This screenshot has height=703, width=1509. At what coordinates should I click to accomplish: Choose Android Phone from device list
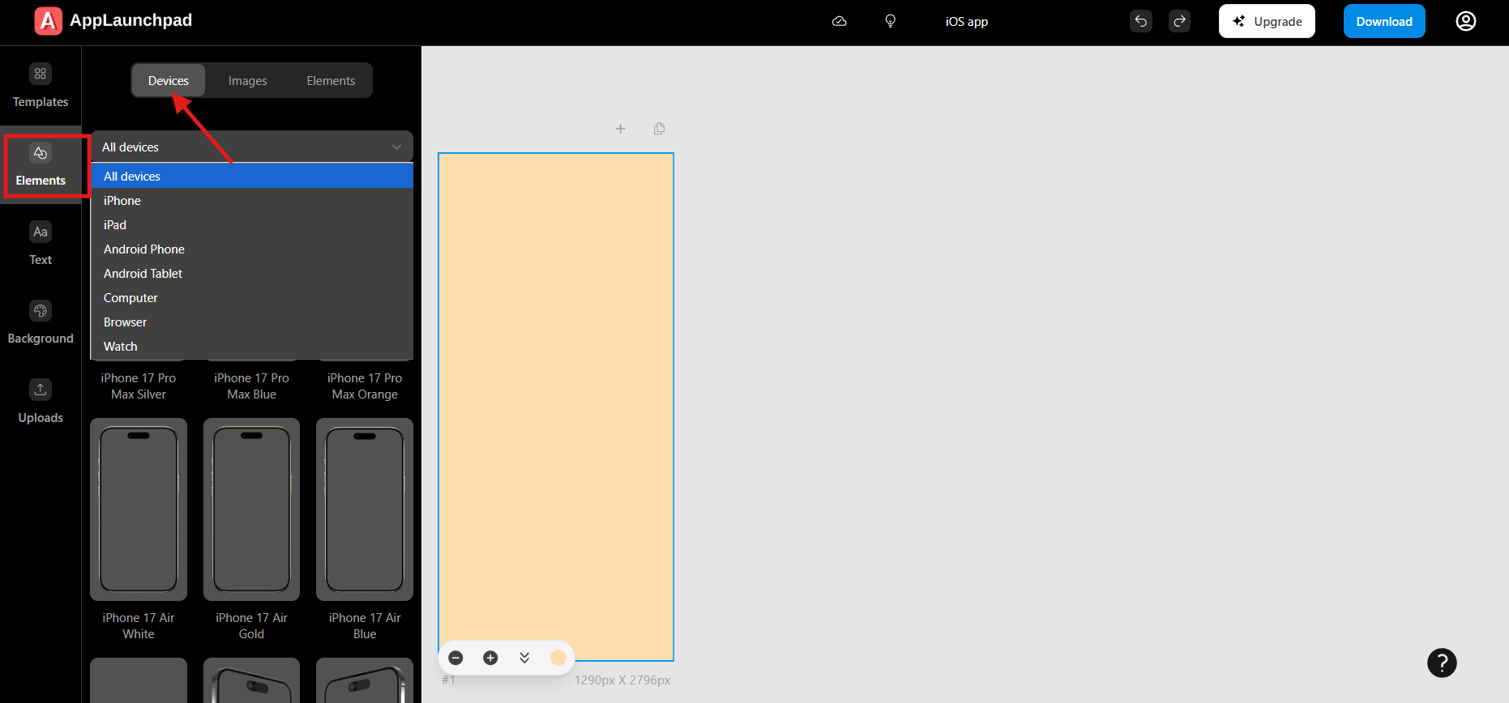click(x=144, y=249)
